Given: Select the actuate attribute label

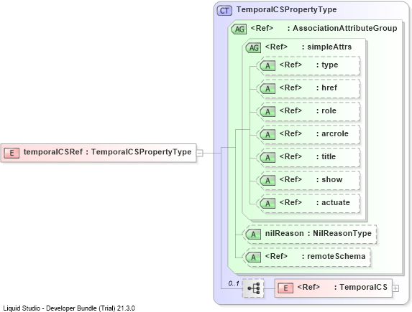Looking at the screenshot, I should coord(336,202).
